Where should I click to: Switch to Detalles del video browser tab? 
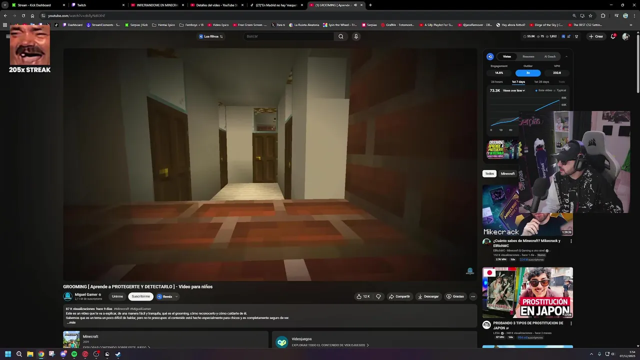217,5
